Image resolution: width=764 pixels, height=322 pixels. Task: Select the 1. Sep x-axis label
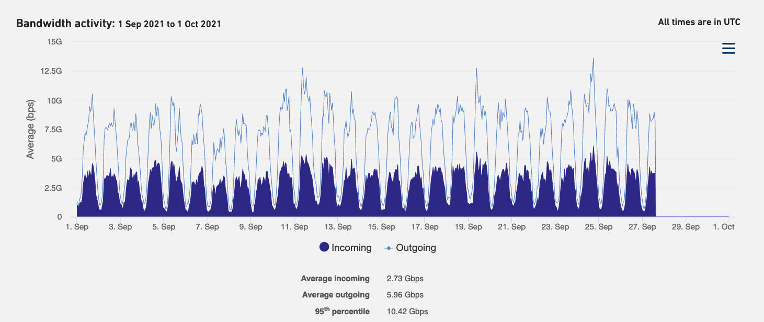(77, 227)
